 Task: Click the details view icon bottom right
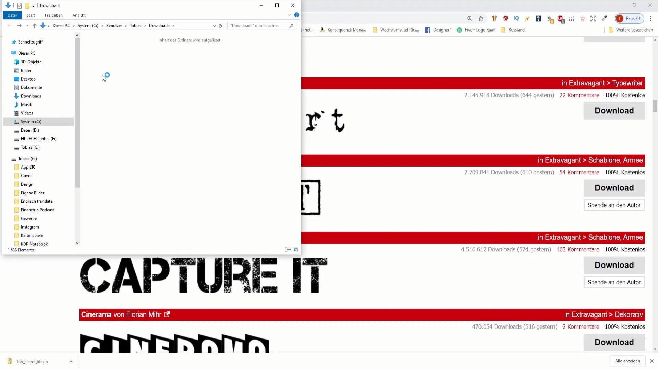(x=288, y=250)
